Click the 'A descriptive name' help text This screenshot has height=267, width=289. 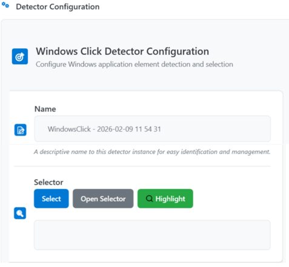point(152,152)
